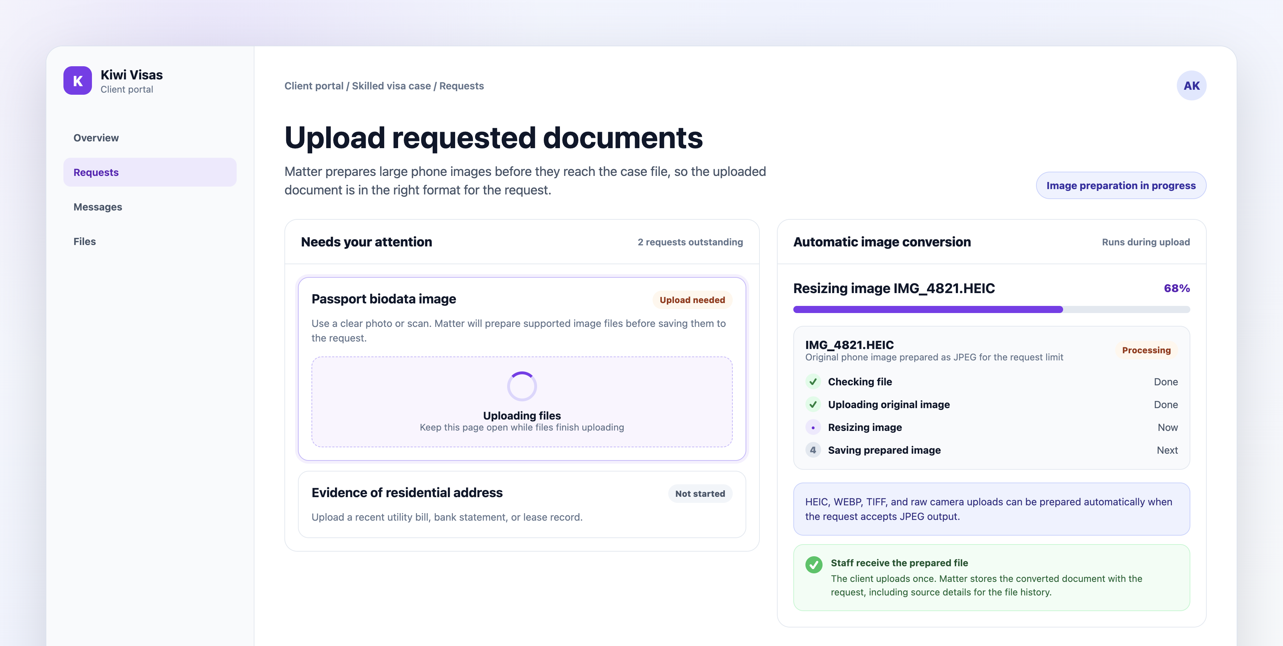Click the Kiwi Visas K logo icon
The height and width of the screenshot is (646, 1283).
(78, 80)
